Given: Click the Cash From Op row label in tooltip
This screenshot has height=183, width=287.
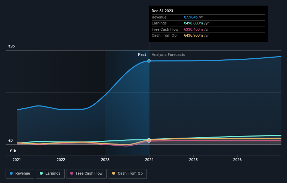Looking at the screenshot, I should [x=164, y=36].
